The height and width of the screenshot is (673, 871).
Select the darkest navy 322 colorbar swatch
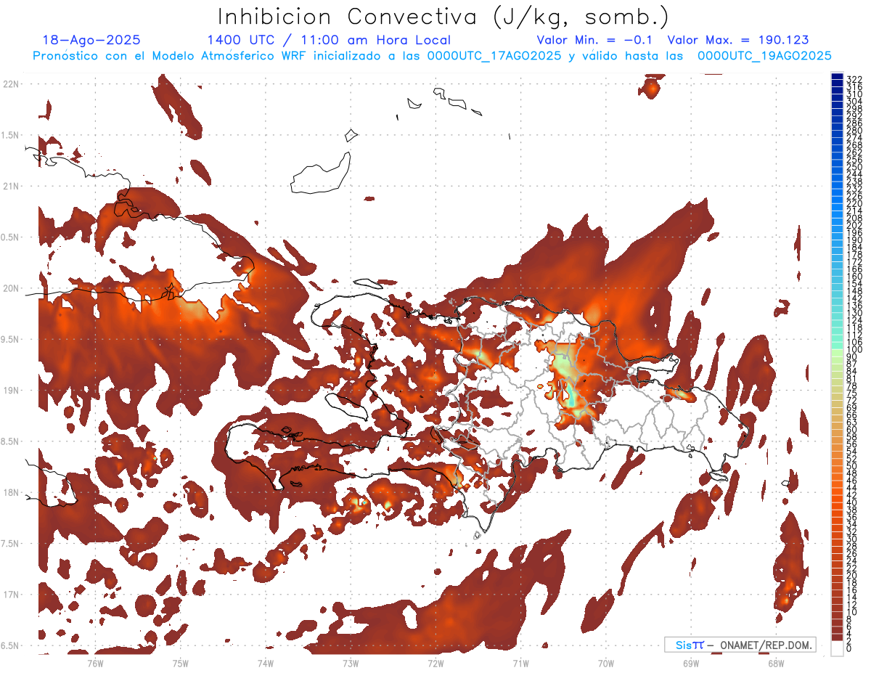[x=837, y=76]
